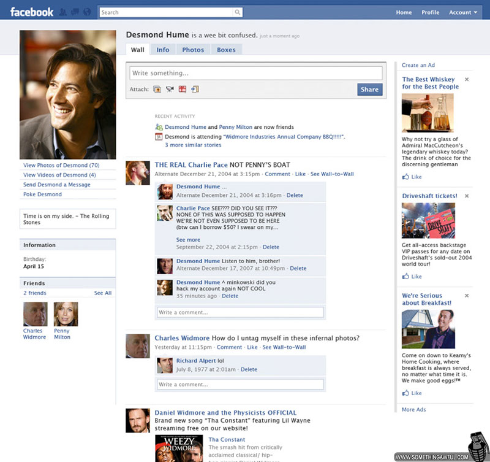
Task: Delete Richard Alpert's lol comment
Action: coord(249,369)
